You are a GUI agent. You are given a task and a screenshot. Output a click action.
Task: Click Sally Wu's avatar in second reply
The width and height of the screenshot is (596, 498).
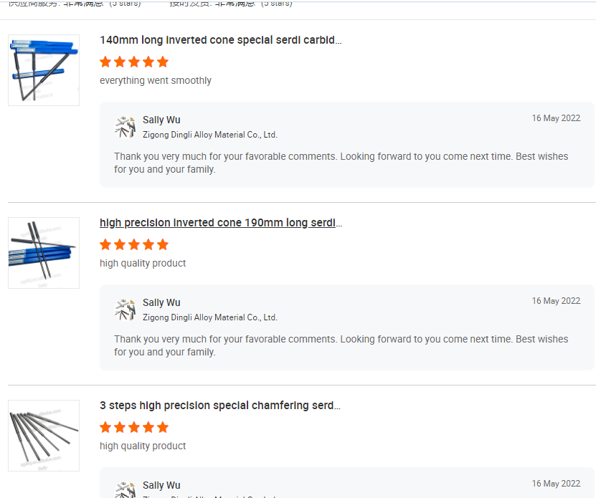[125, 310]
